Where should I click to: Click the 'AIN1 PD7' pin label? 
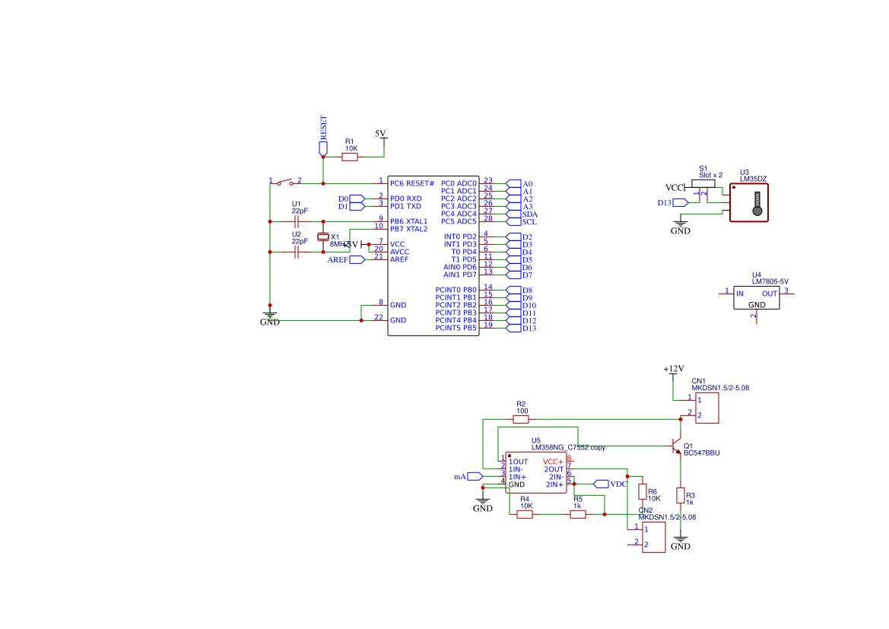point(460,275)
